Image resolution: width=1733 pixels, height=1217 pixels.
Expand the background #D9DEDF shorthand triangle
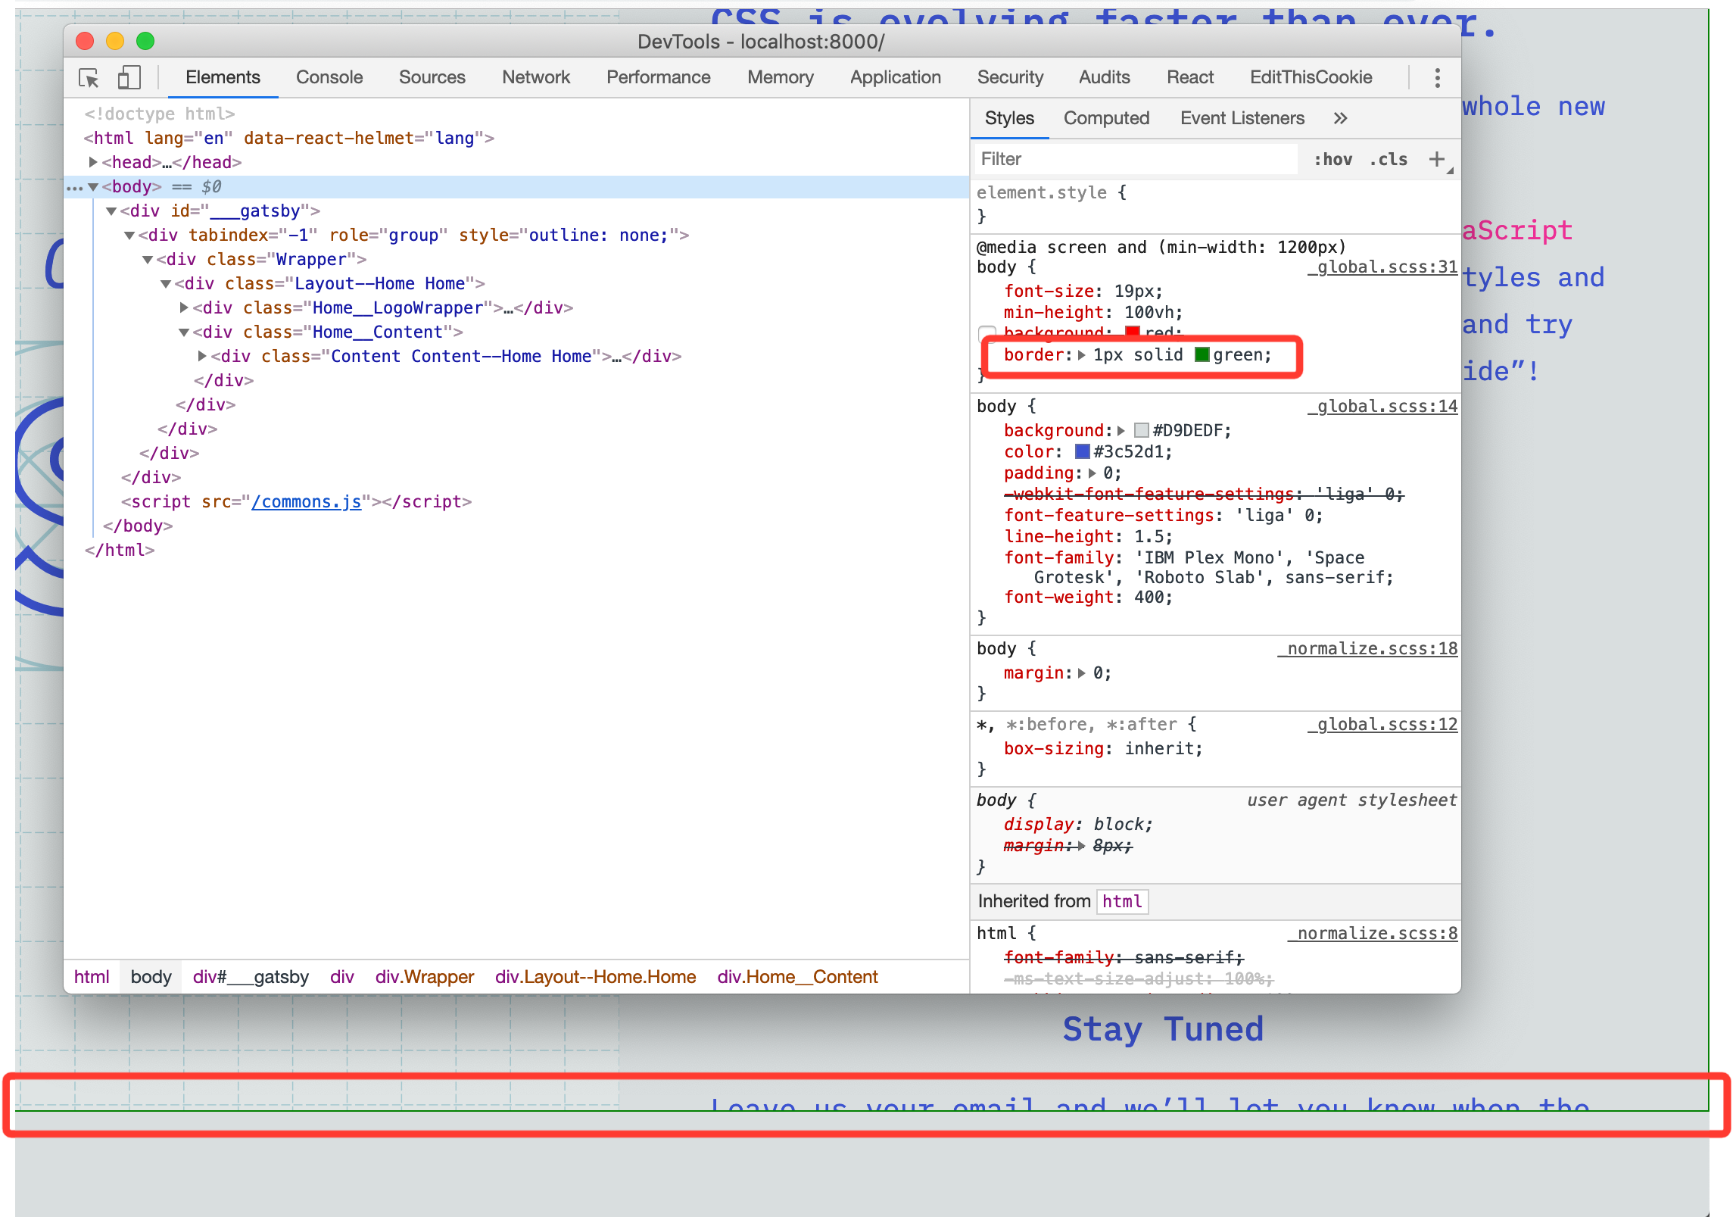coord(1121,431)
